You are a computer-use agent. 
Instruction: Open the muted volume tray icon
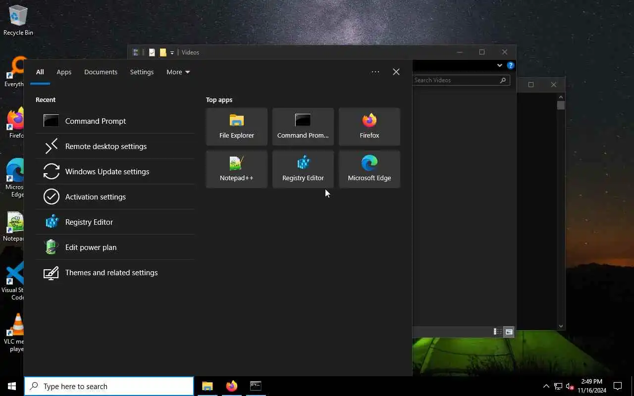(x=570, y=386)
